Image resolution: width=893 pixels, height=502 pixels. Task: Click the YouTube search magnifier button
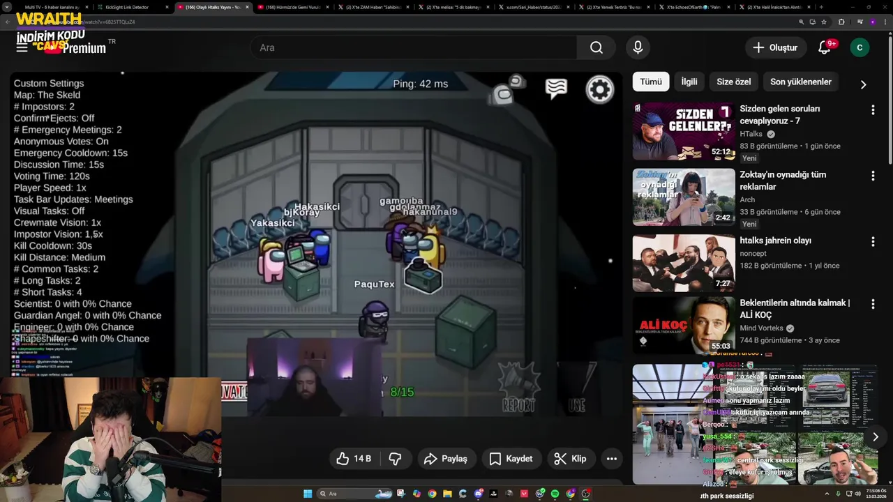[596, 47]
